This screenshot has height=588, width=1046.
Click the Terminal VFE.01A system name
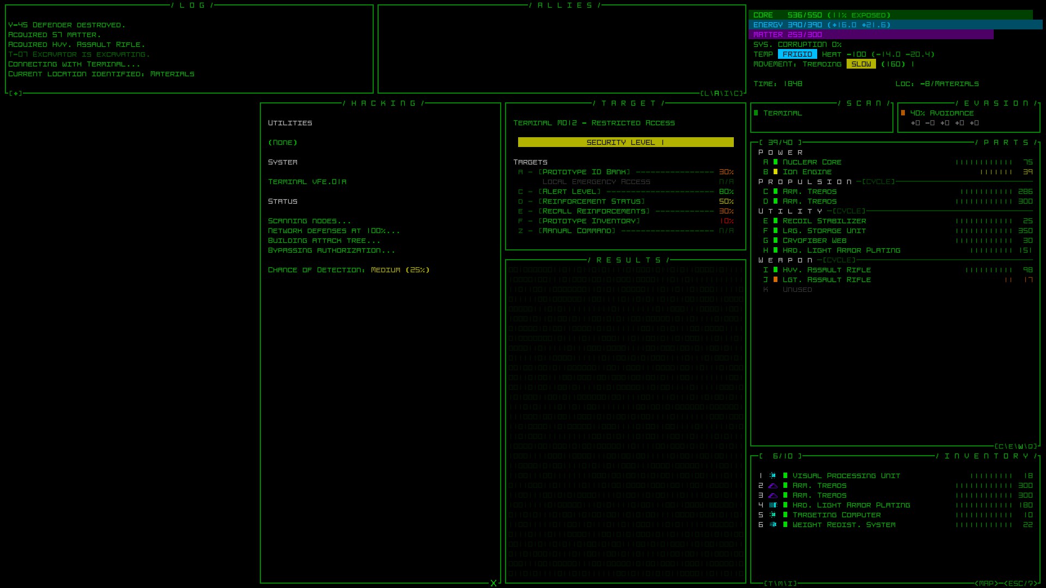tap(307, 182)
